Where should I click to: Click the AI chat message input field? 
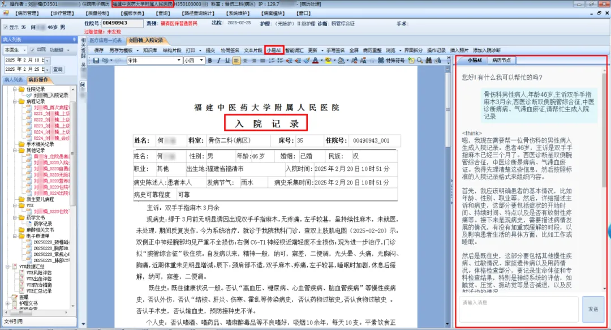[x=519, y=309]
